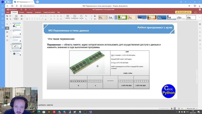The width and height of the screenshot is (202, 114).
Task: Switch to the Главная tab
Action: click(x=14, y=12)
